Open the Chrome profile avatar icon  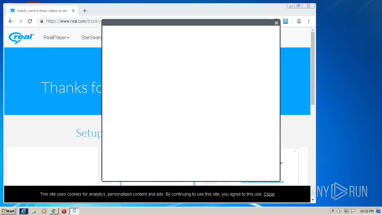[299, 21]
